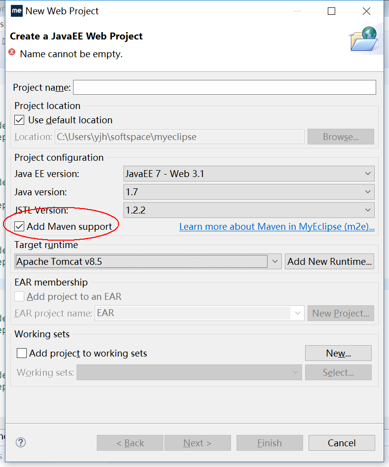Toggle Add Maven support checkbox
389x467 pixels.
click(x=19, y=227)
